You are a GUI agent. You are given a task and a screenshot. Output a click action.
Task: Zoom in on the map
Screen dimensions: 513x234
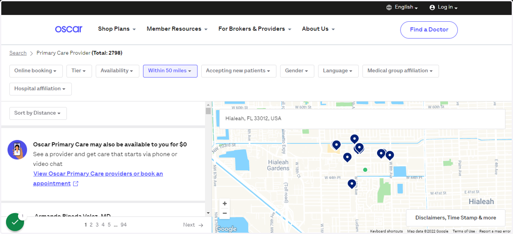pyautogui.click(x=225, y=204)
